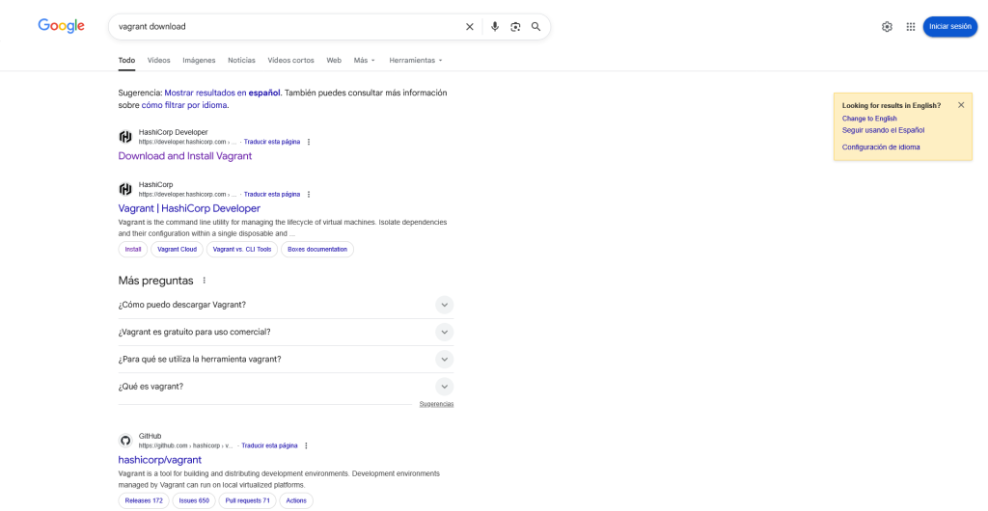Start voice search with microphone icon
Viewport: 988px width, 511px height.
point(495,27)
